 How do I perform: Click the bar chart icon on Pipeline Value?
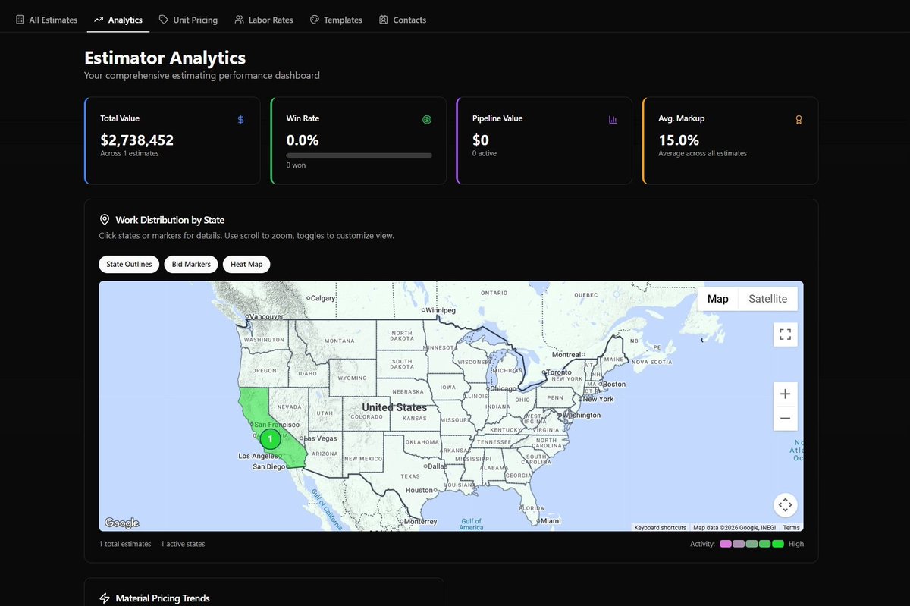pos(613,120)
